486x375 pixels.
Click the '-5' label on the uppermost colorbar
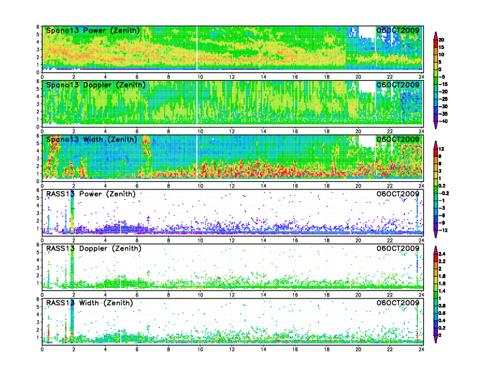click(442, 77)
